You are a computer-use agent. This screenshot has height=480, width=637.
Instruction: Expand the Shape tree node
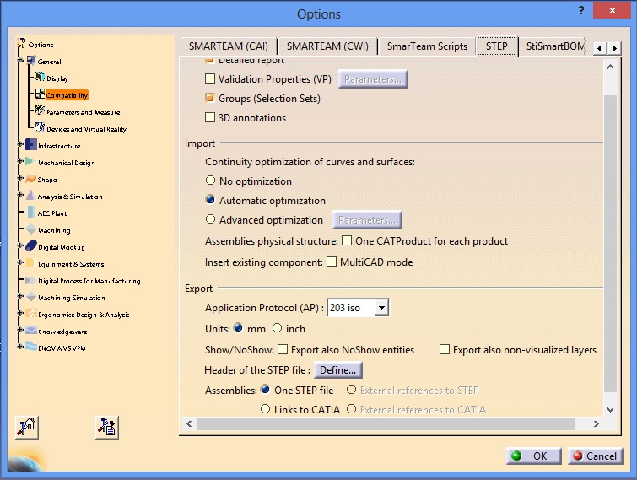[19, 178]
